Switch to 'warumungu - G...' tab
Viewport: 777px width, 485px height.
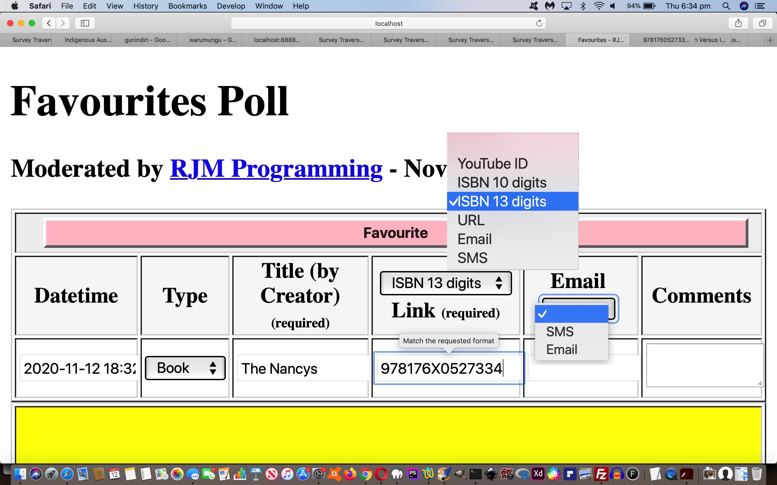pos(213,40)
